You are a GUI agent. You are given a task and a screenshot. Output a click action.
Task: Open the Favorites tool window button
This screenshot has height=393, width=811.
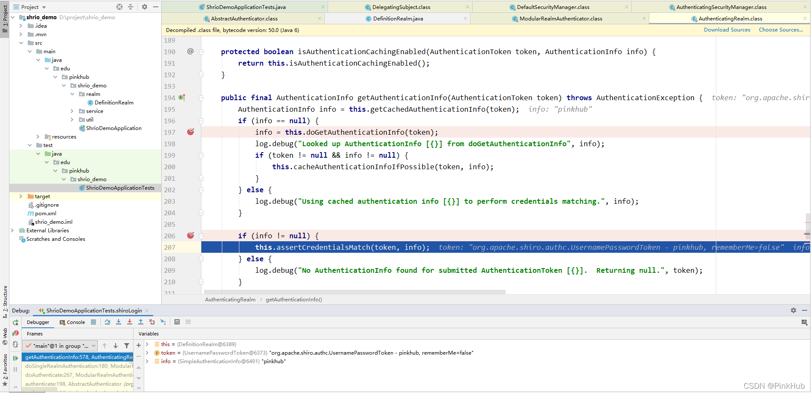[5, 370]
